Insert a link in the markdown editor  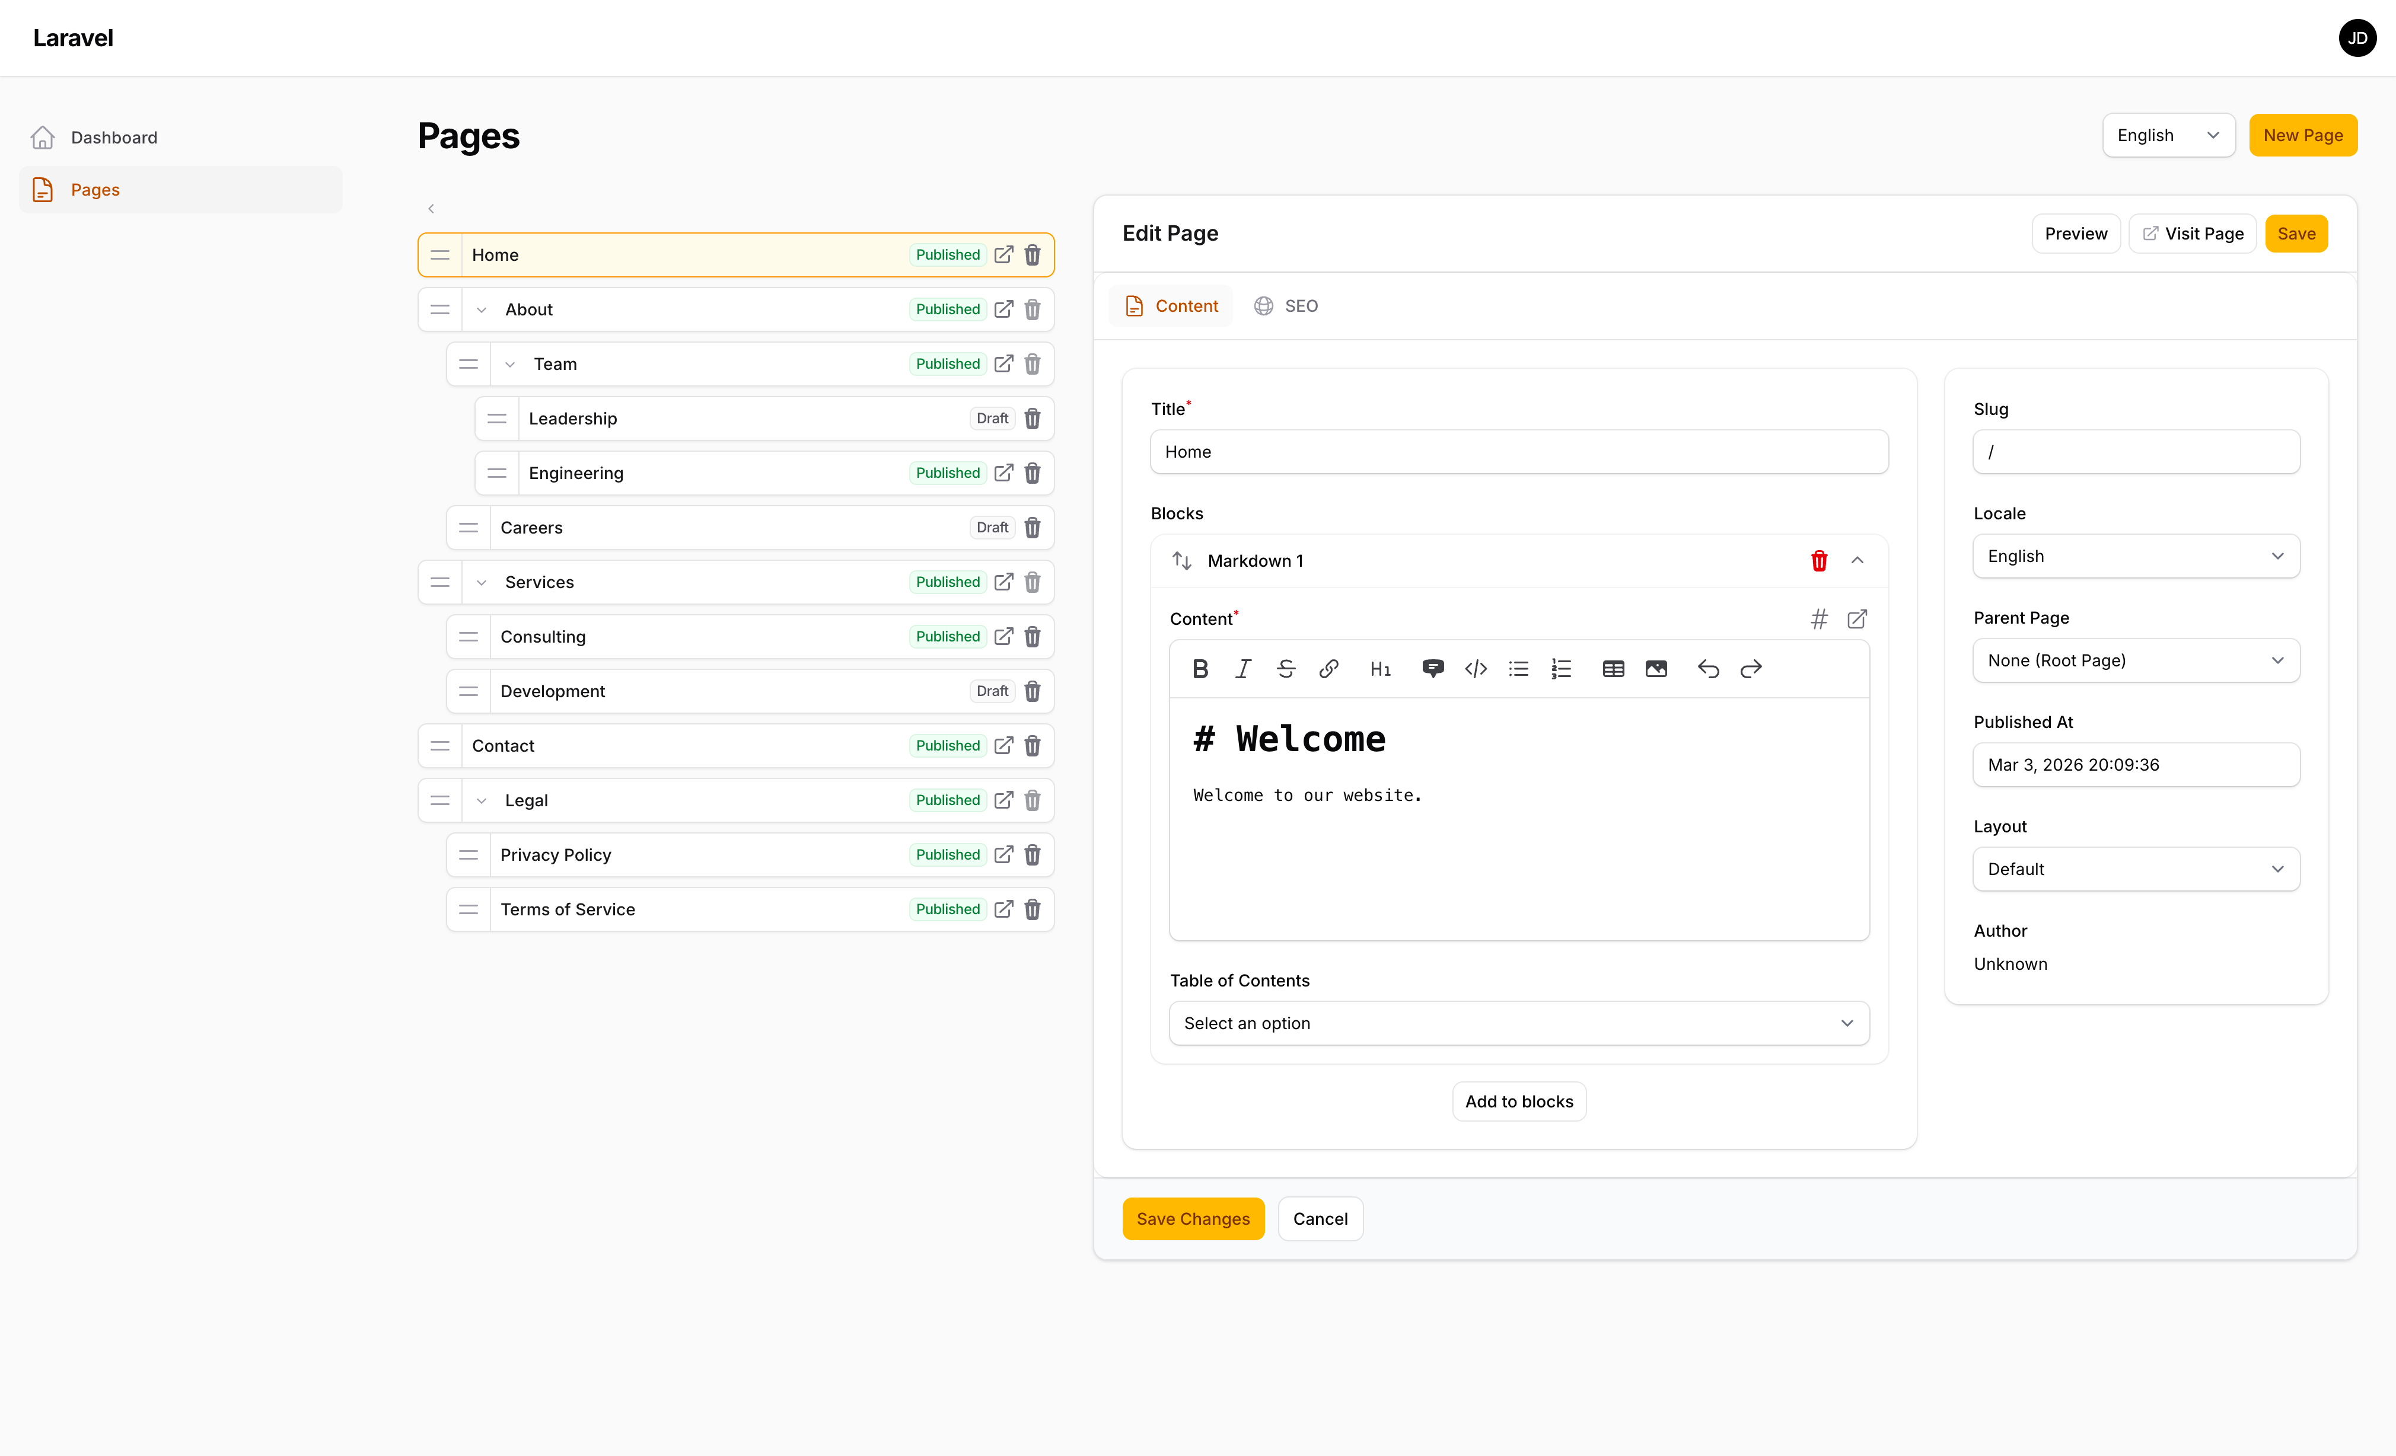click(1328, 669)
